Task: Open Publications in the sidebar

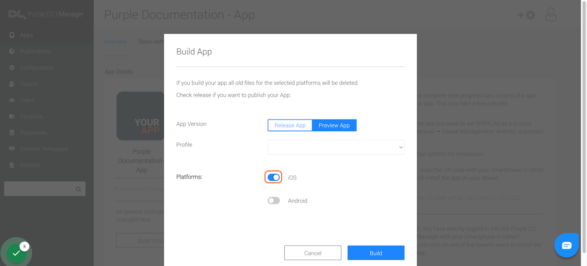Action: pos(35,51)
